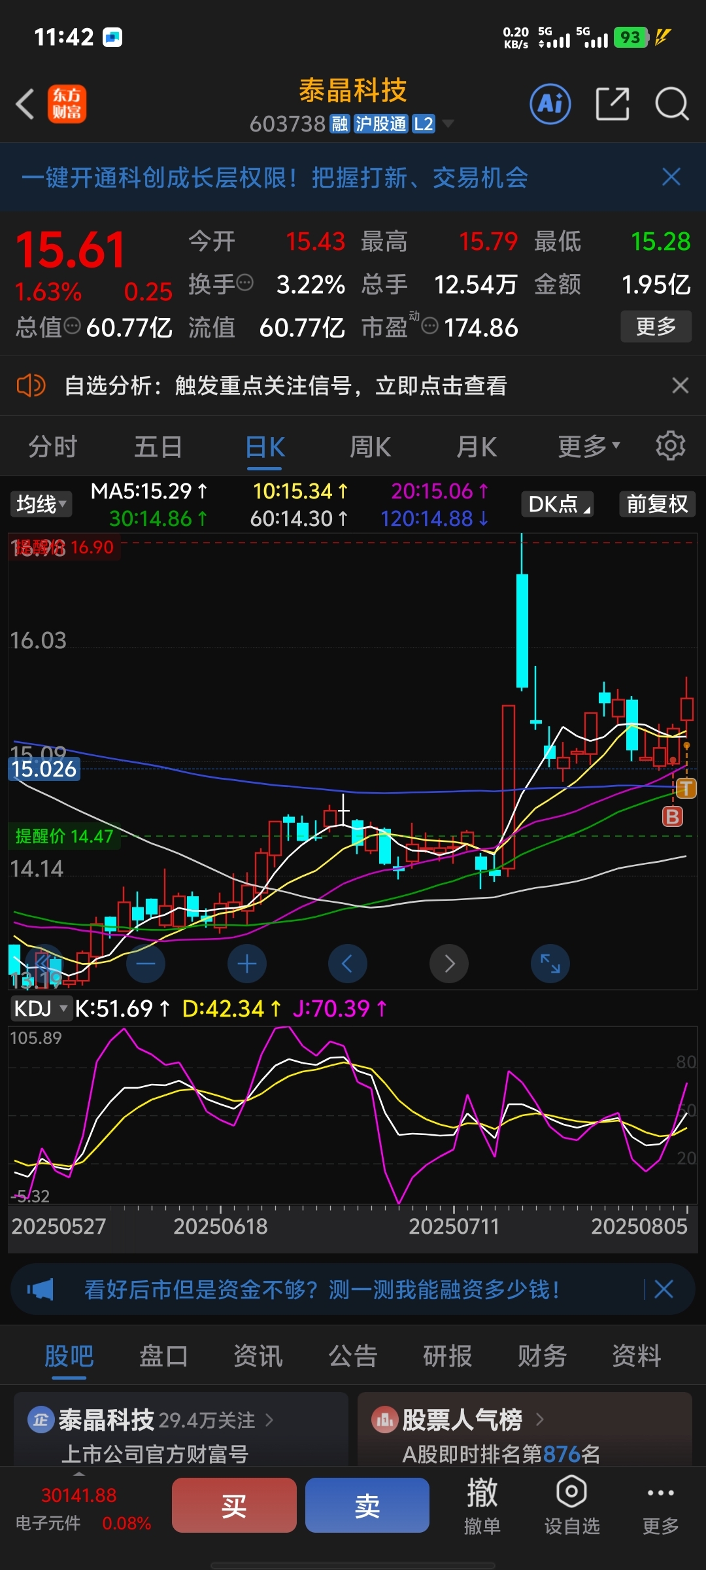Open the Ai assistant icon
Image resolution: width=706 pixels, height=1570 pixels.
click(x=550, y=104)
